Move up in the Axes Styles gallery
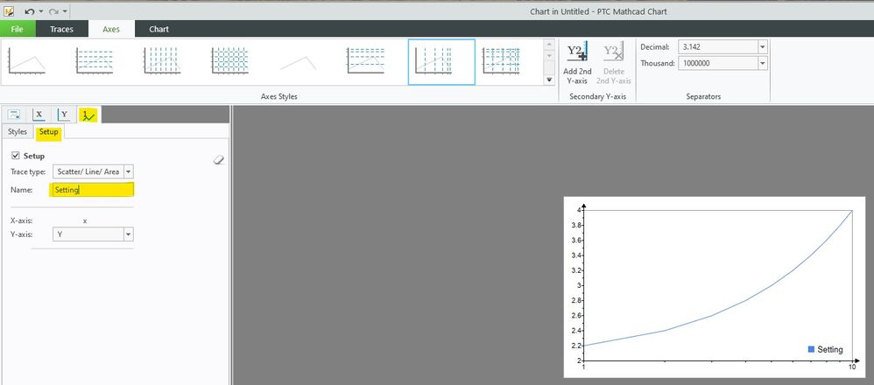This screenshot has width=874, height=385. pos(549,44)
